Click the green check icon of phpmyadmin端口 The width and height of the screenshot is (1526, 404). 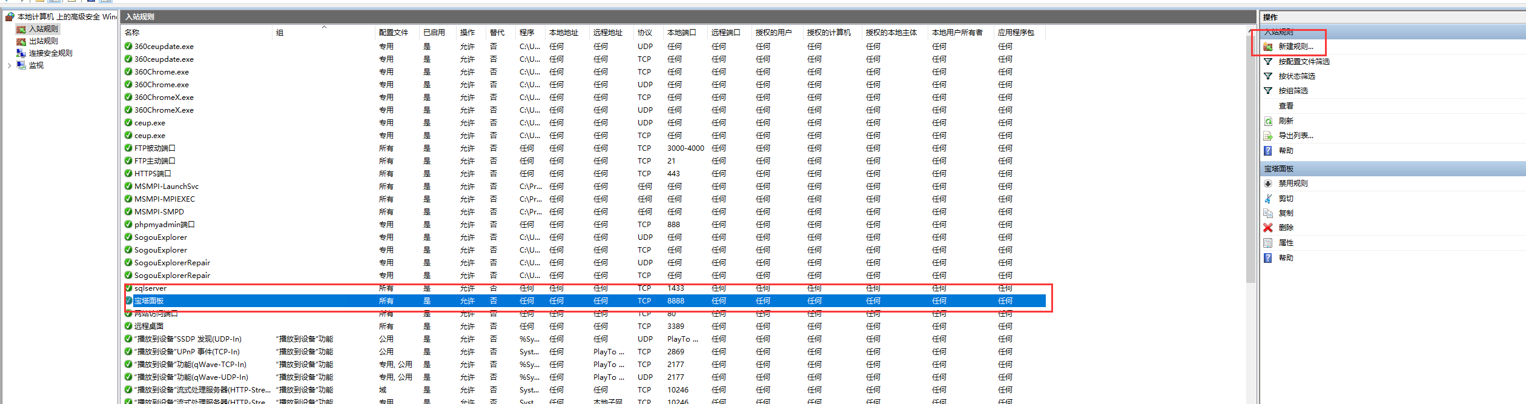coord(128,224)
